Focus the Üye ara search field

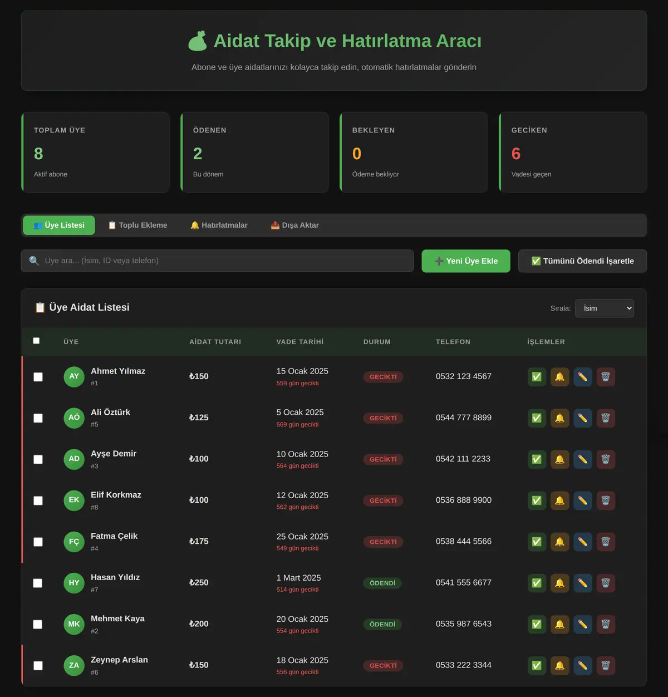tap(217, 261)
